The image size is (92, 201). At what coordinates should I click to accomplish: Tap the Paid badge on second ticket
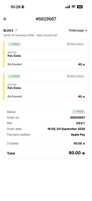[x=14, y=76]
